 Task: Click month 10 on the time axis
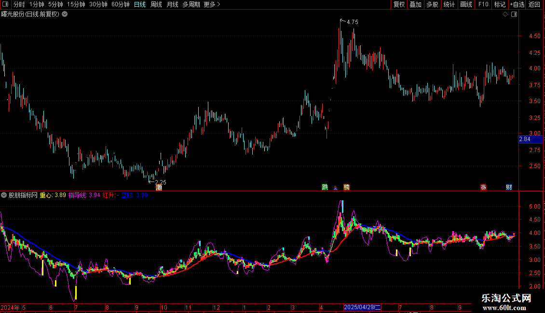coord(163,307)
